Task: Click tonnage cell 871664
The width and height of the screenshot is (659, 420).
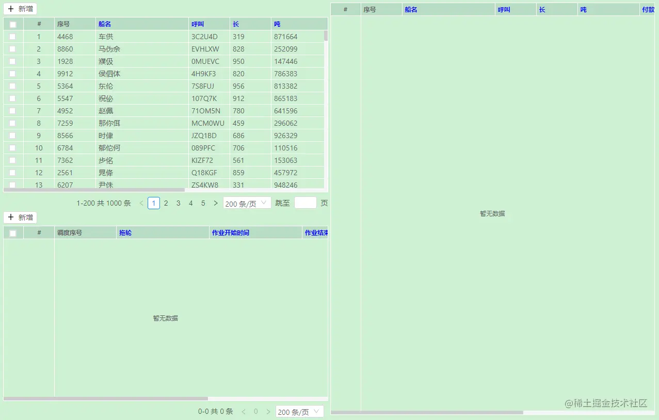Action: tap(298, 37)
